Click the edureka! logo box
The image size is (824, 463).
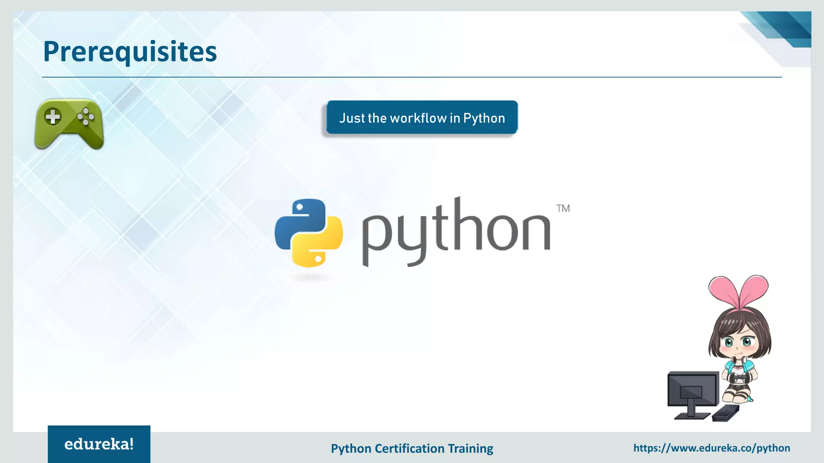click(x=99, y=444)
